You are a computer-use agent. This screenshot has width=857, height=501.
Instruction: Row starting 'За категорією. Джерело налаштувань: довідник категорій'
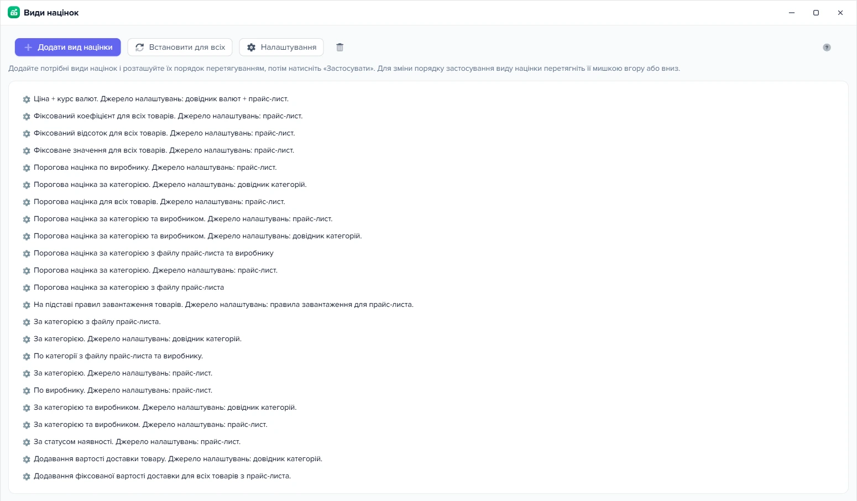(x=138, y=339)
